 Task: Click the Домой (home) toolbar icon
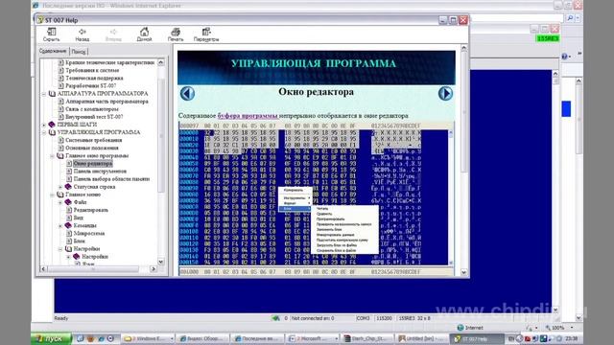tap(144, 34)
